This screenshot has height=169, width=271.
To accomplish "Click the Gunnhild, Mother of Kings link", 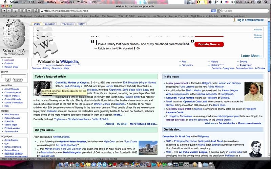I will (x=71, y=82).
